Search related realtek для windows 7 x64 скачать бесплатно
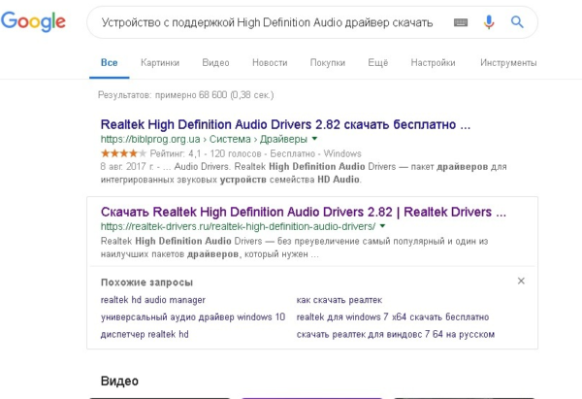 [393, 316]
